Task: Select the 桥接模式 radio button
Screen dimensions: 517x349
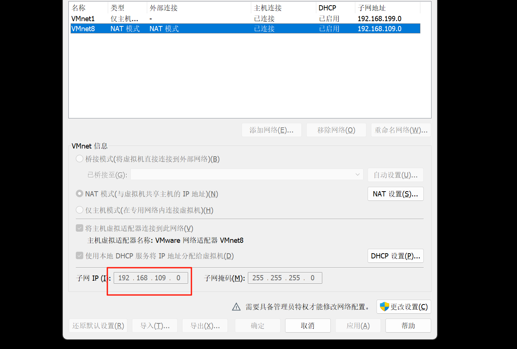Action: [x=80, y=159]
